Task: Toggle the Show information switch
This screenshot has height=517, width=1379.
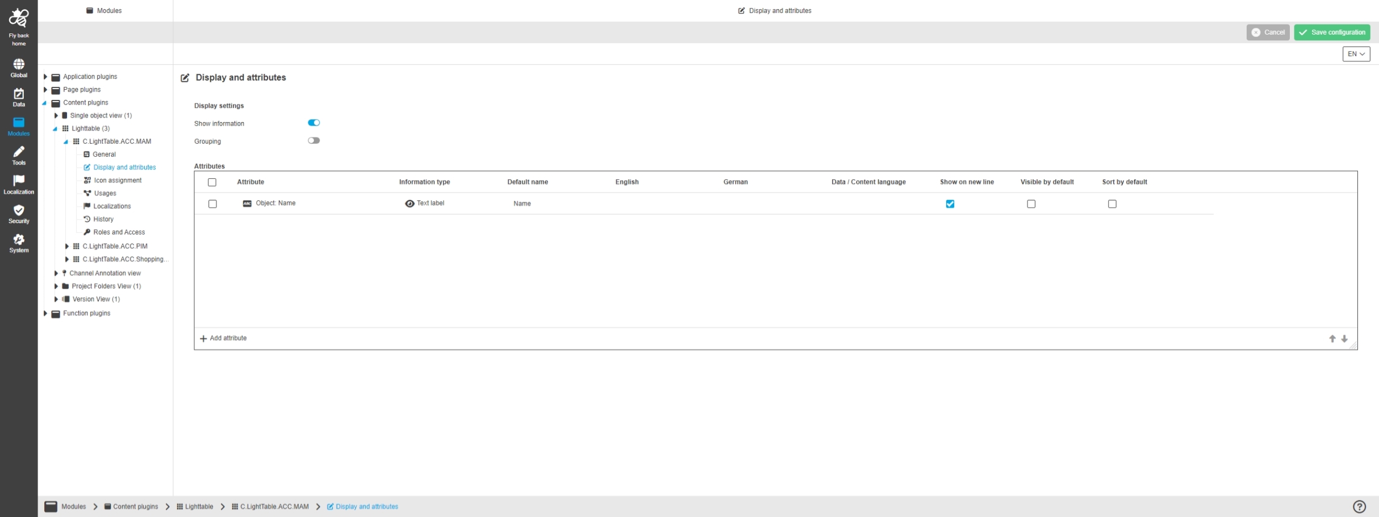Action: click(314, 123)
